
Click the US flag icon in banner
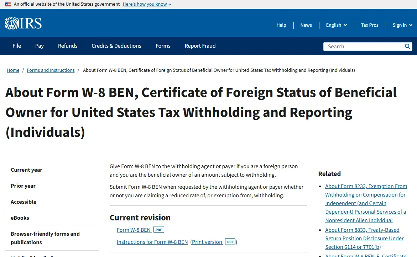(8, 4)
